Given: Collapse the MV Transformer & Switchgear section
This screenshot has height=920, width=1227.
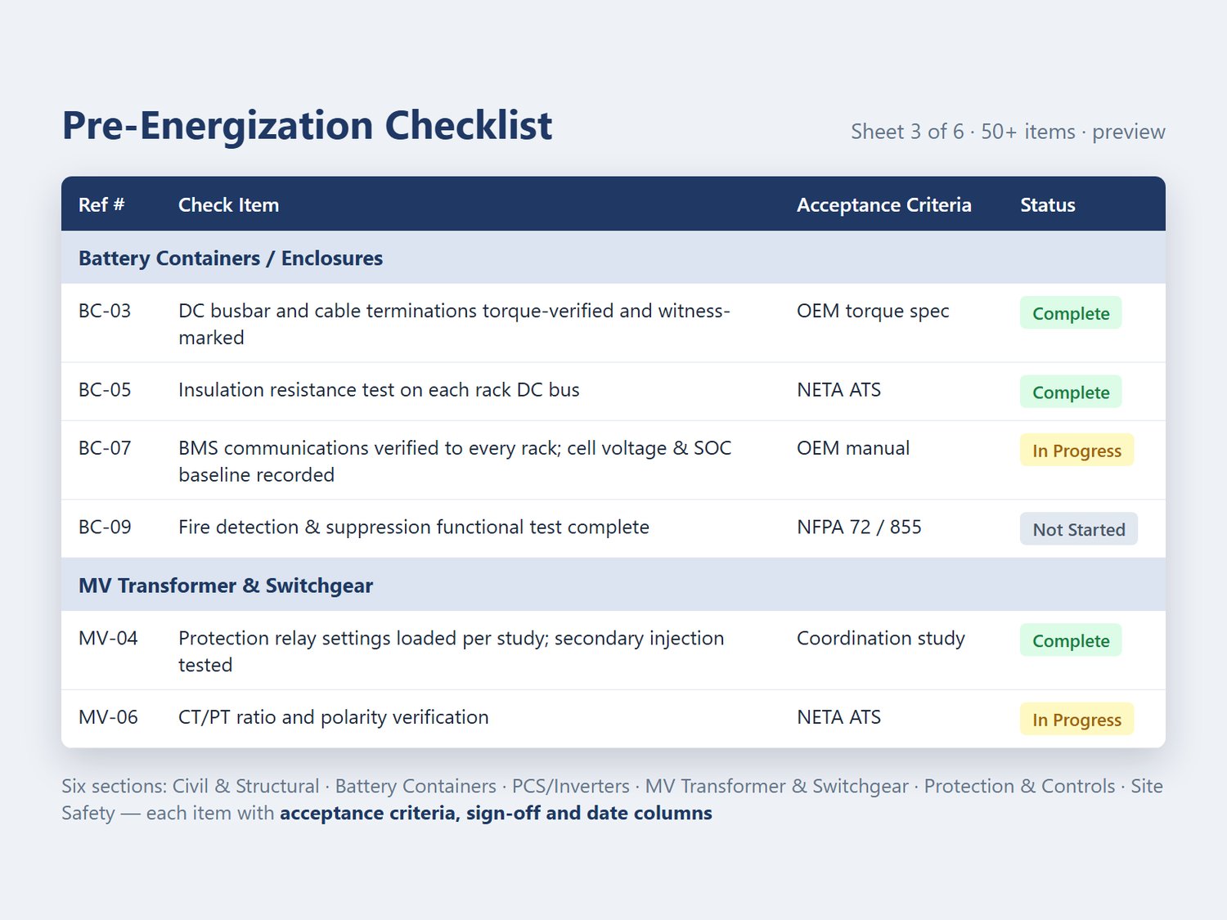Looking at the screenshot, I should [613, 585].
